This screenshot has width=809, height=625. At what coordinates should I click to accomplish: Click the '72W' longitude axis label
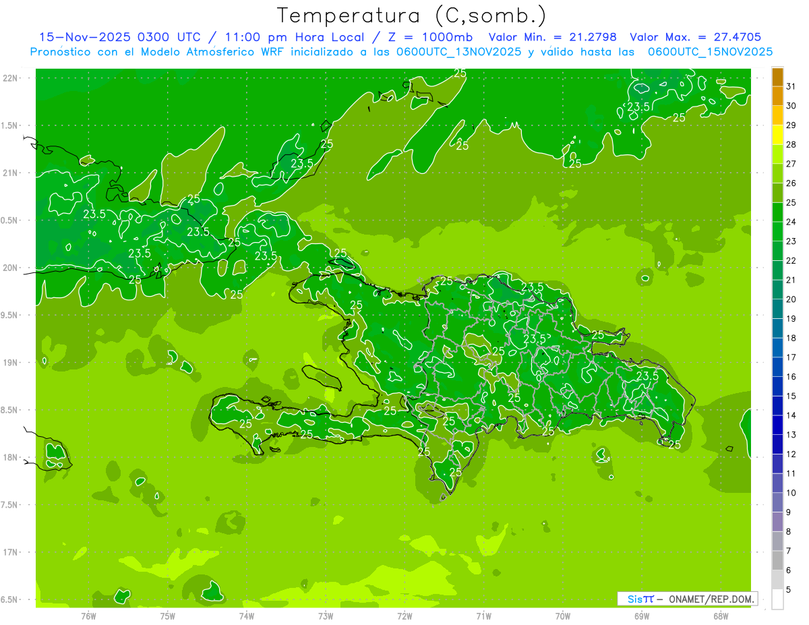click(x=404, y=616)
